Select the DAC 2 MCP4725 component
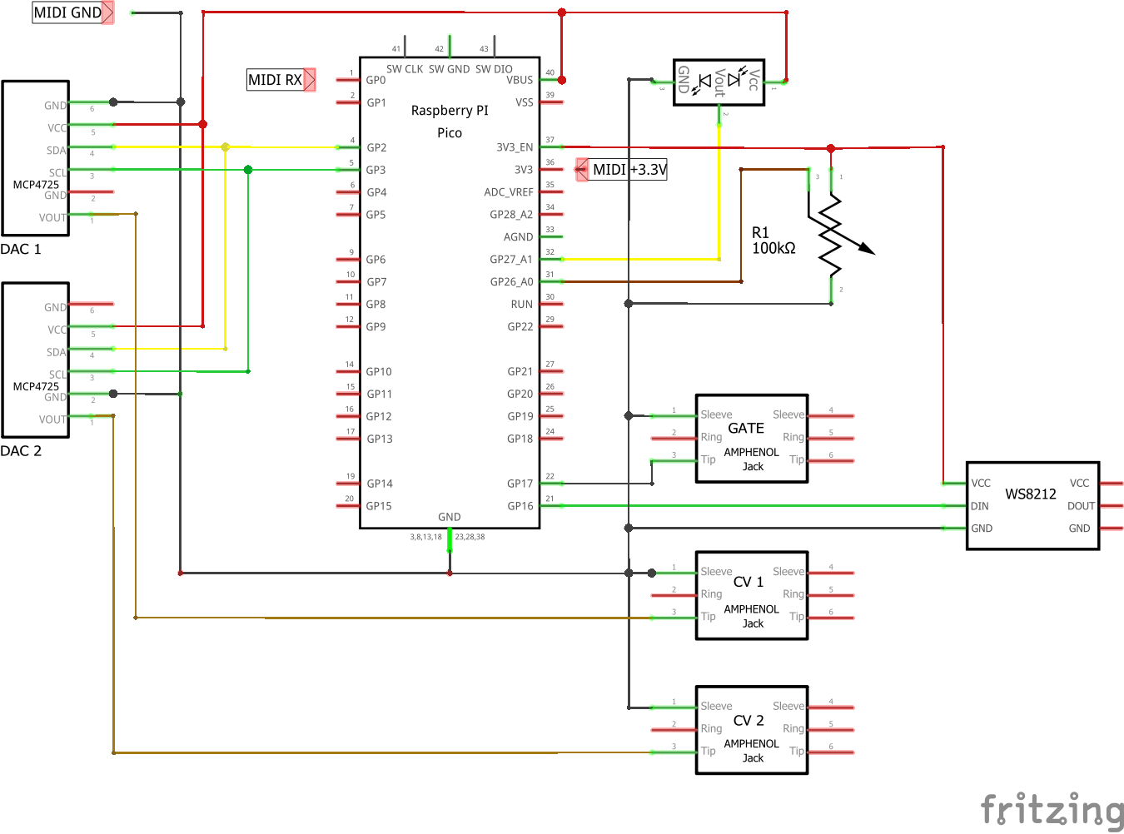1124x834 pixels. pyautogui.click(x=35, y=360)
